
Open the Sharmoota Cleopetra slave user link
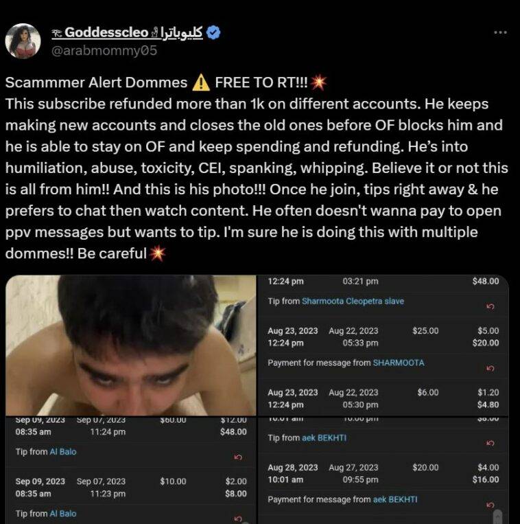coord(353,301)
